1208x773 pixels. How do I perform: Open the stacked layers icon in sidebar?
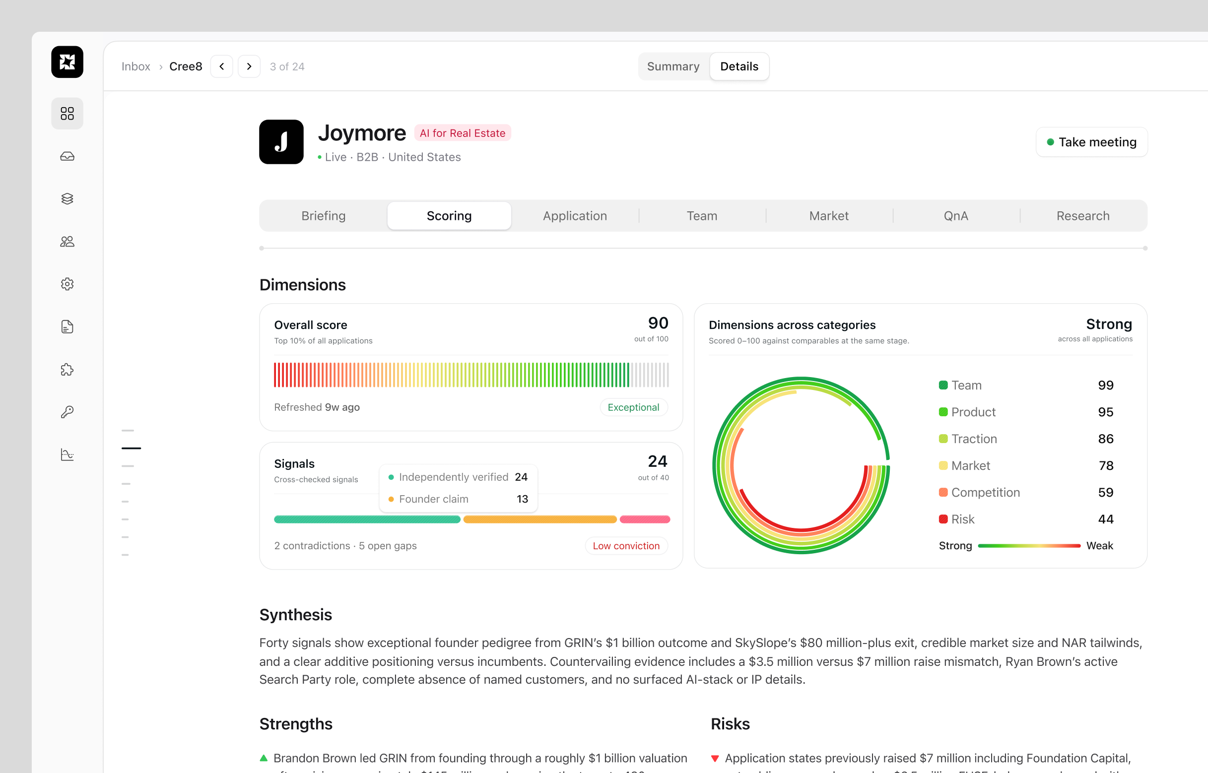click(x=67, y=199)
